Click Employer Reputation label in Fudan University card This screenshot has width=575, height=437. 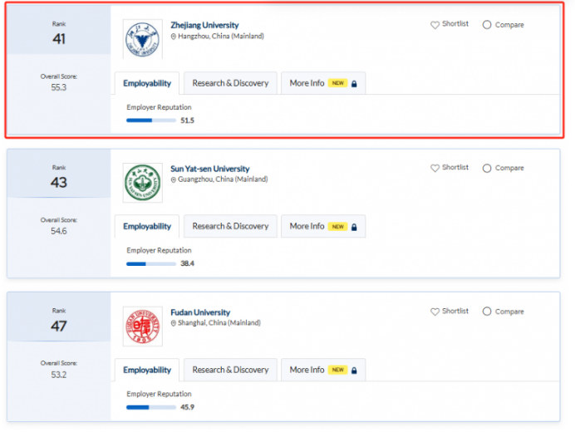pyautogui.click(x=159, y=394)
